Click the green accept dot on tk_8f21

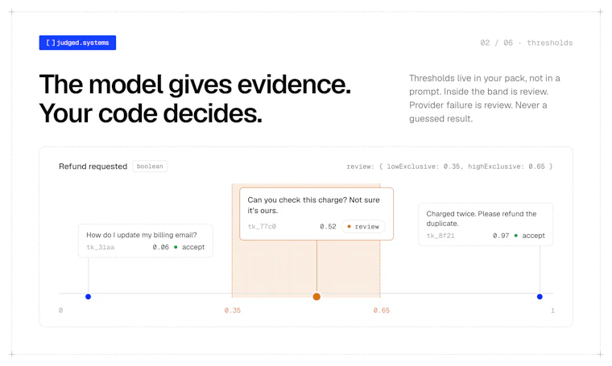516,236
